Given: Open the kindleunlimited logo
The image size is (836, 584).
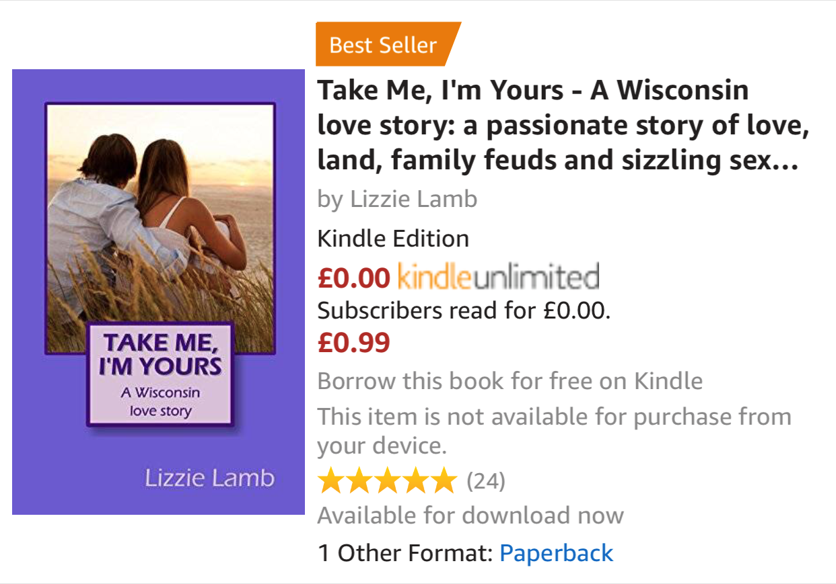Looking at the screenshot, I should coord(498,277).
